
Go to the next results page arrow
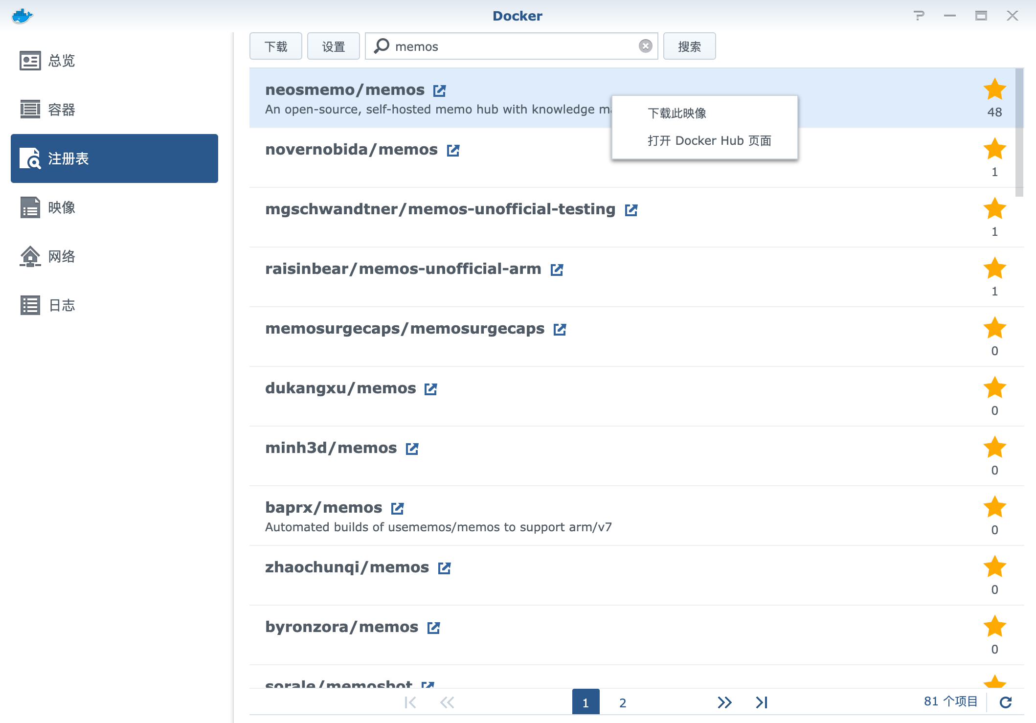[724, 702]
